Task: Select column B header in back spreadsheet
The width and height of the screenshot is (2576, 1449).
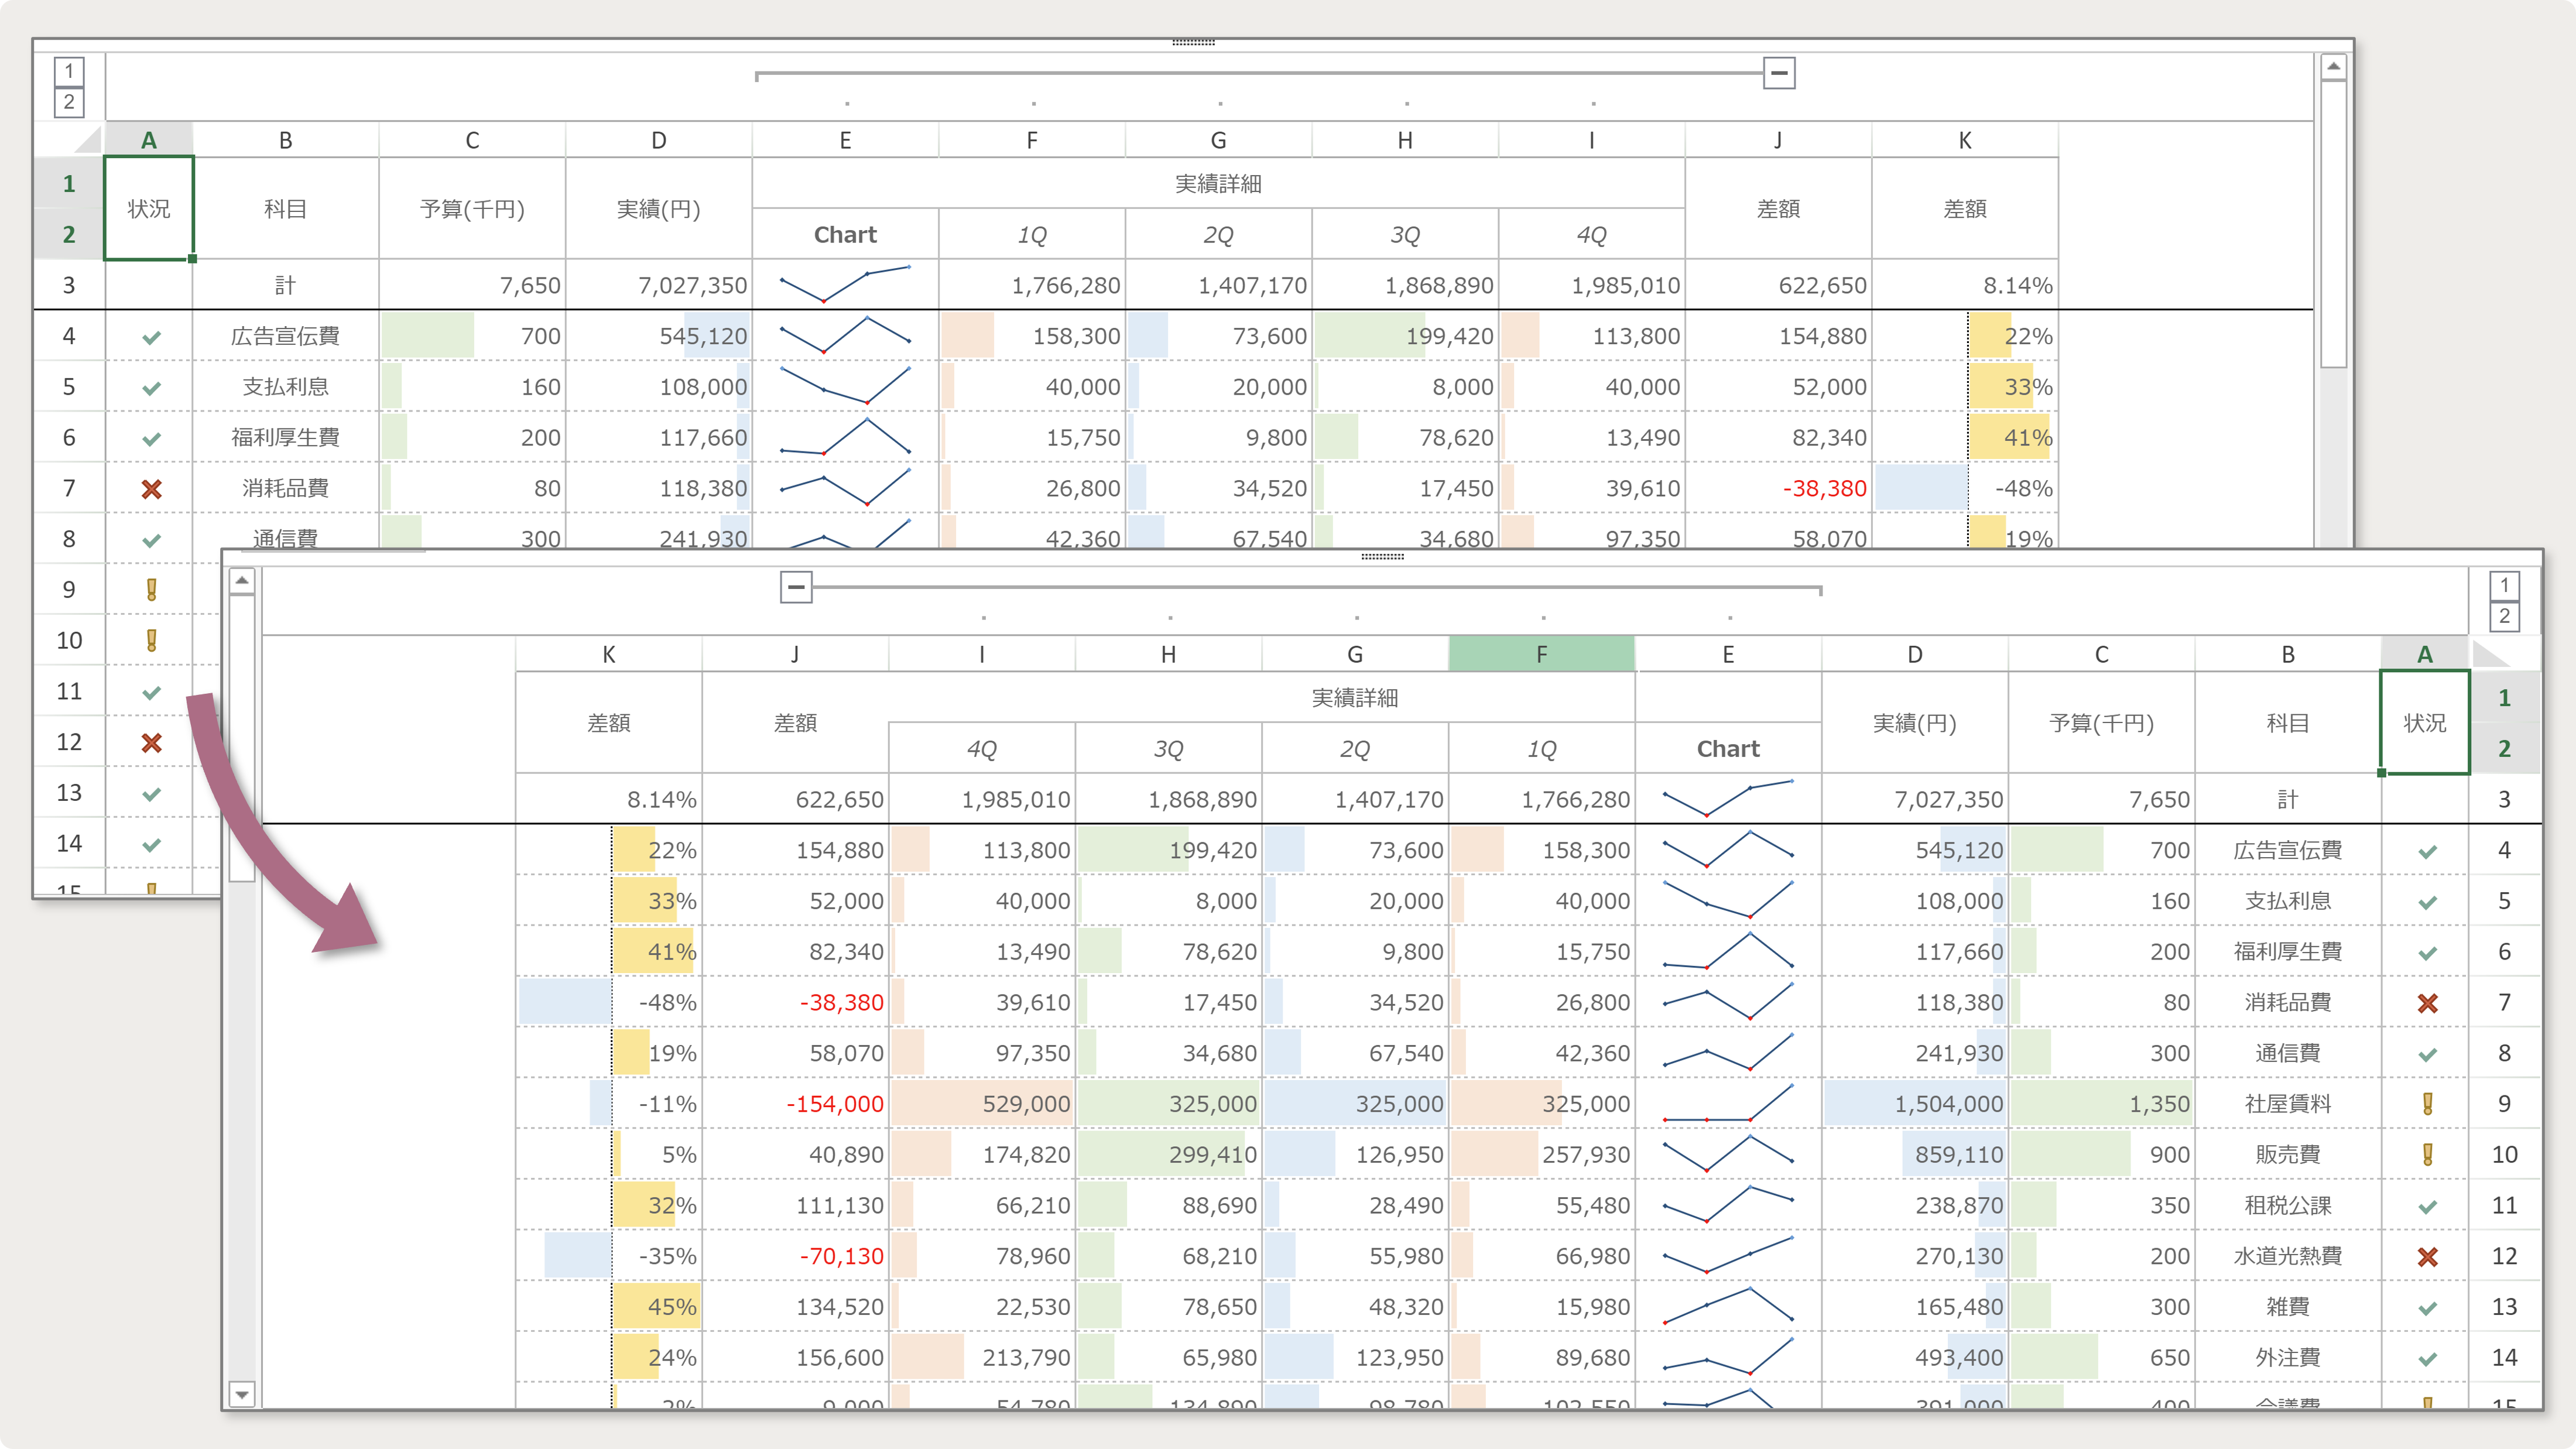Action: (286, 140)
